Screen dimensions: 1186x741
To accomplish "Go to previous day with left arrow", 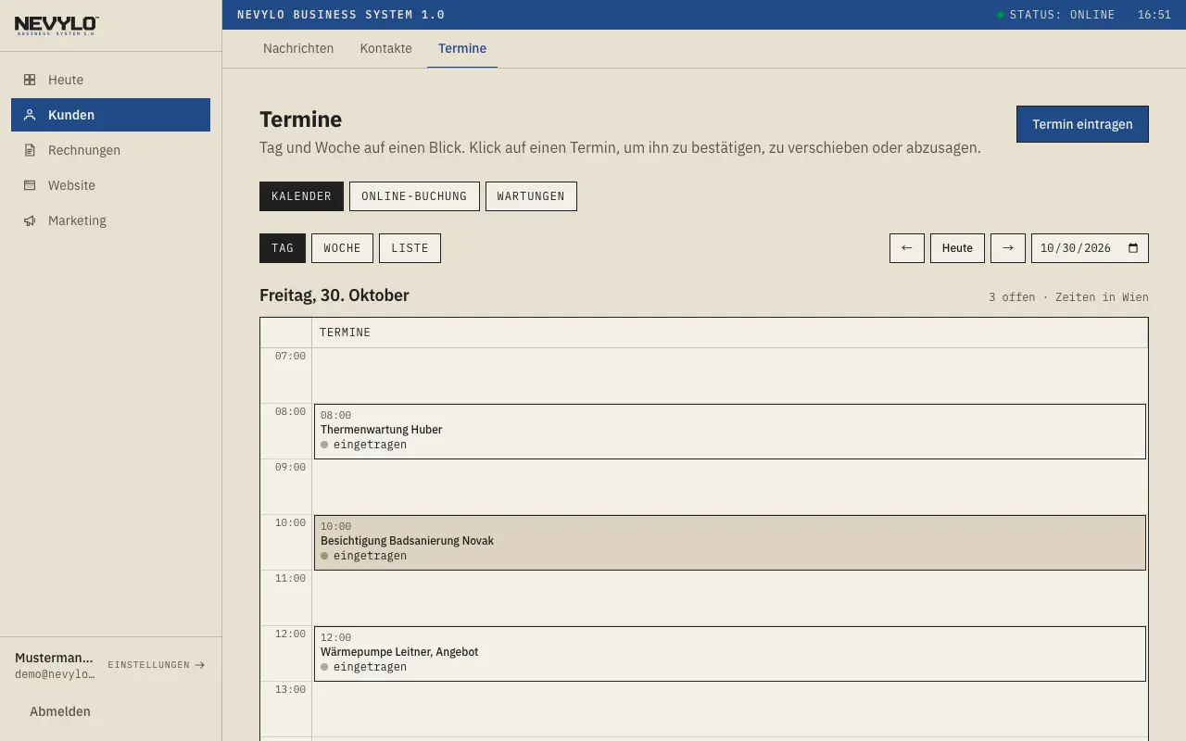I will (x=907, y=248).
